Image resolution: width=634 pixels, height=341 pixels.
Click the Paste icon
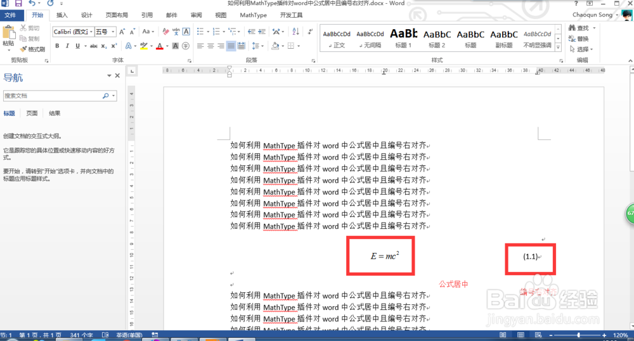[8, 32]
